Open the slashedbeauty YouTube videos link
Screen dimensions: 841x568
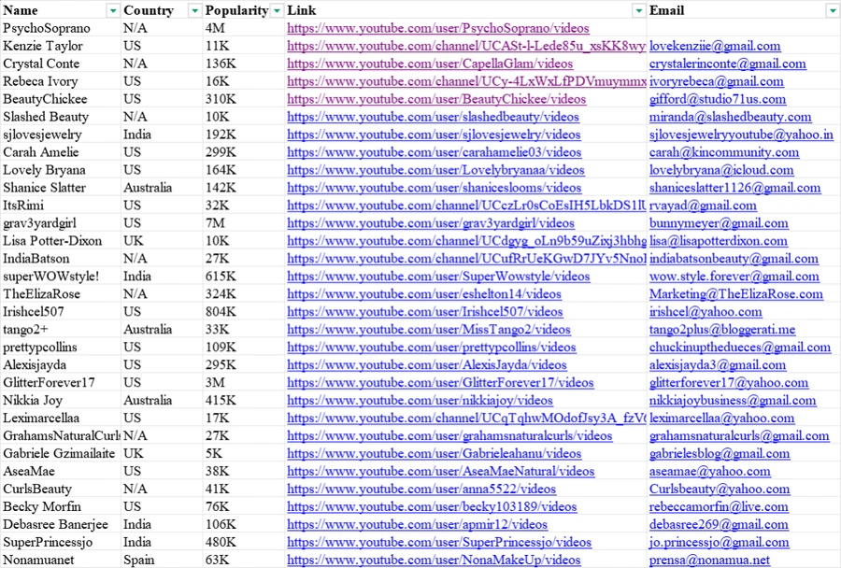point(433,117)
